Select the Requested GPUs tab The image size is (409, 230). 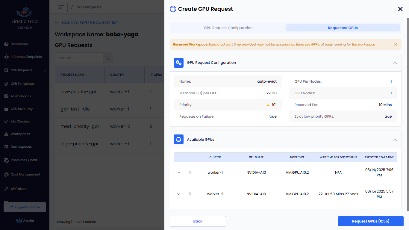coord(343,28)
